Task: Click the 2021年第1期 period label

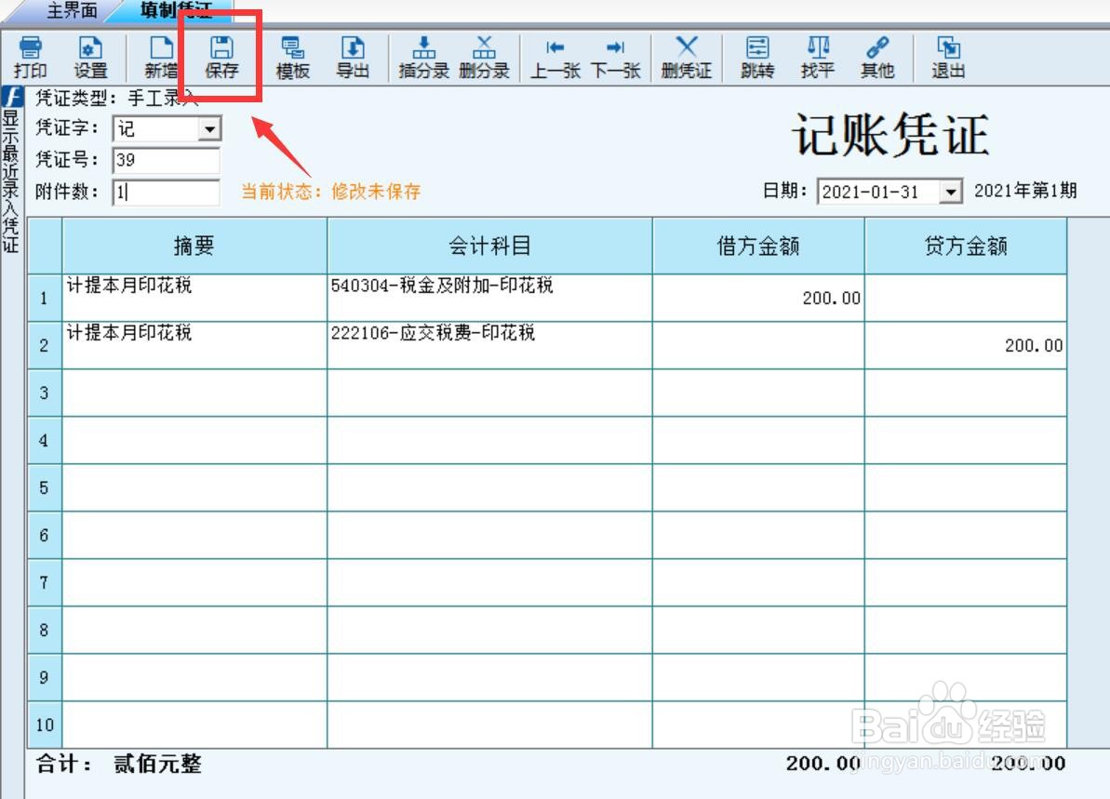Action: tap(1025, 191)
